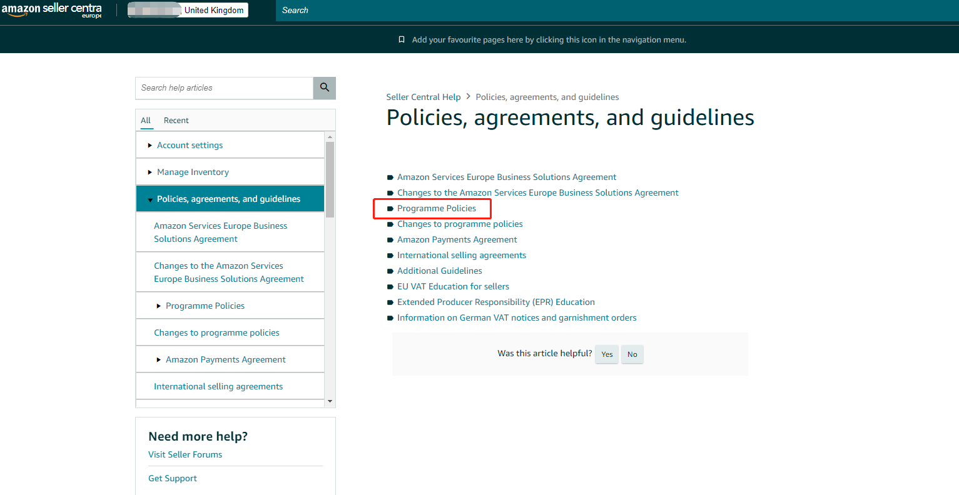Open EU VAT Education for sellers link

tap(453, 287)
